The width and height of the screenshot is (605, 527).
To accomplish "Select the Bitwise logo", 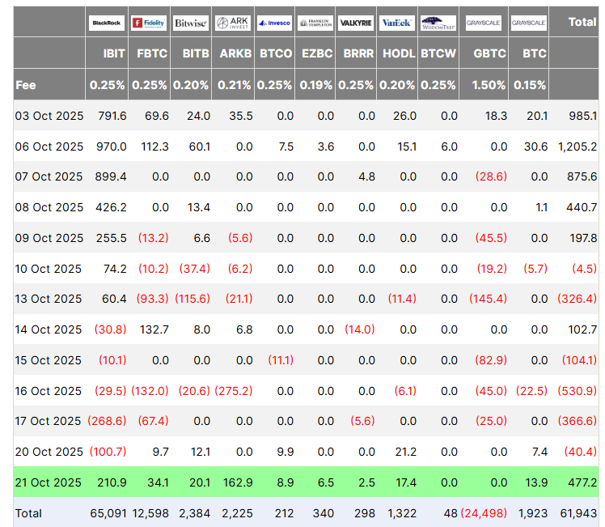I will pos(191,23).
